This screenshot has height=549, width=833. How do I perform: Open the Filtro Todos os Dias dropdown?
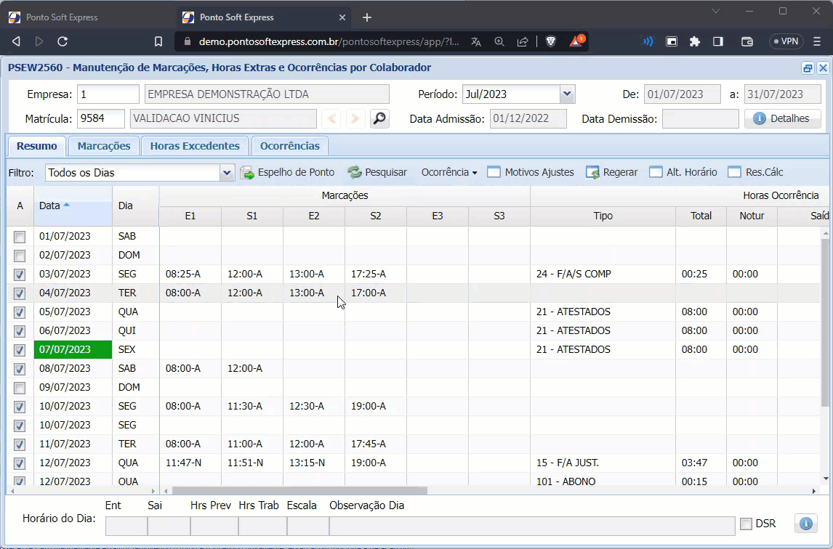[x=227, y=173]
